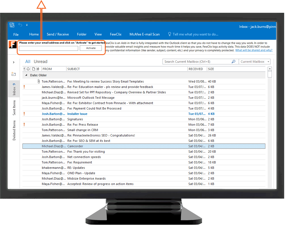The width and height of the screenshot is (285, 227).
Task: Click the search magnifier icon
Action: point(233,62)
